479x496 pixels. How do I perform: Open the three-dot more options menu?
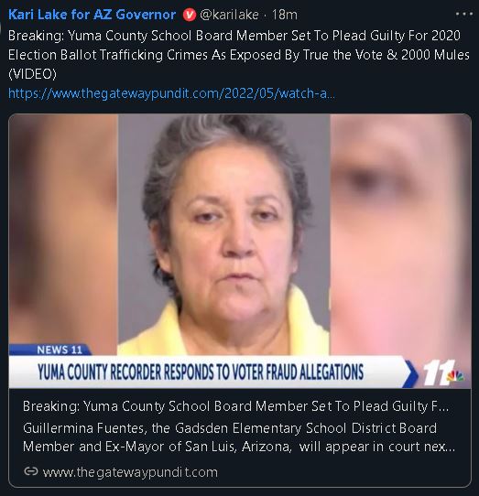[x=463, y=15]
